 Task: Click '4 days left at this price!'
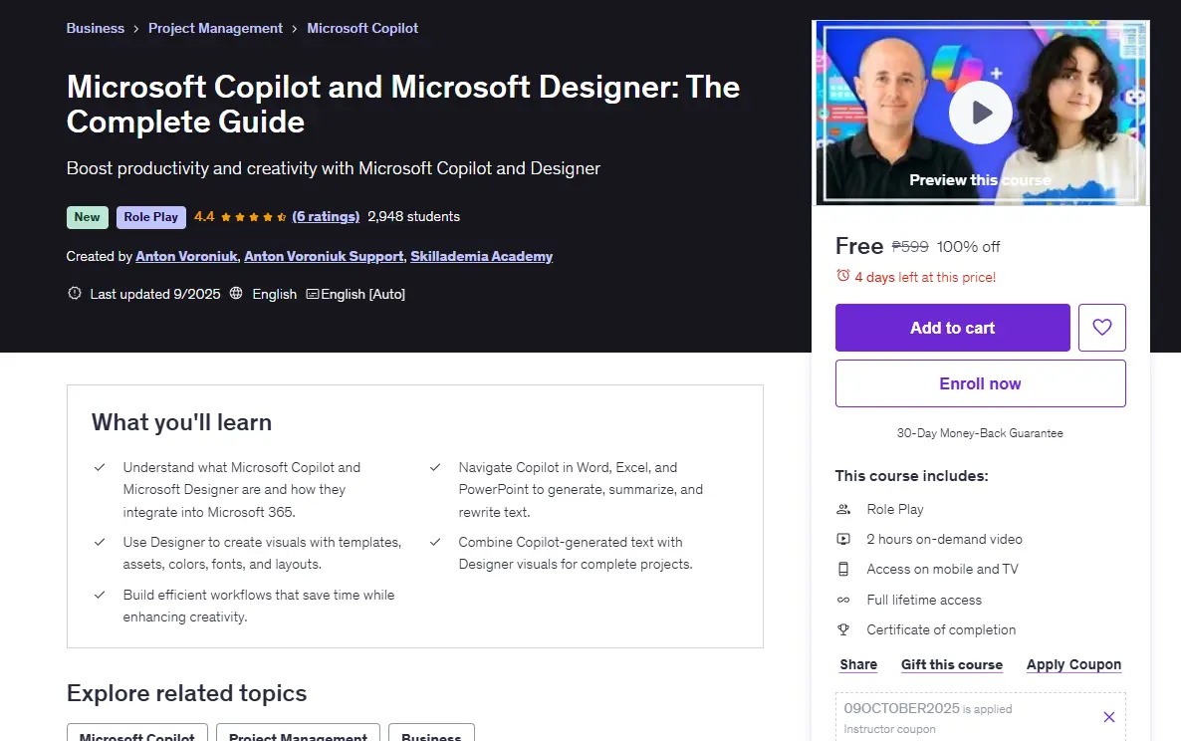pos(925,277)
